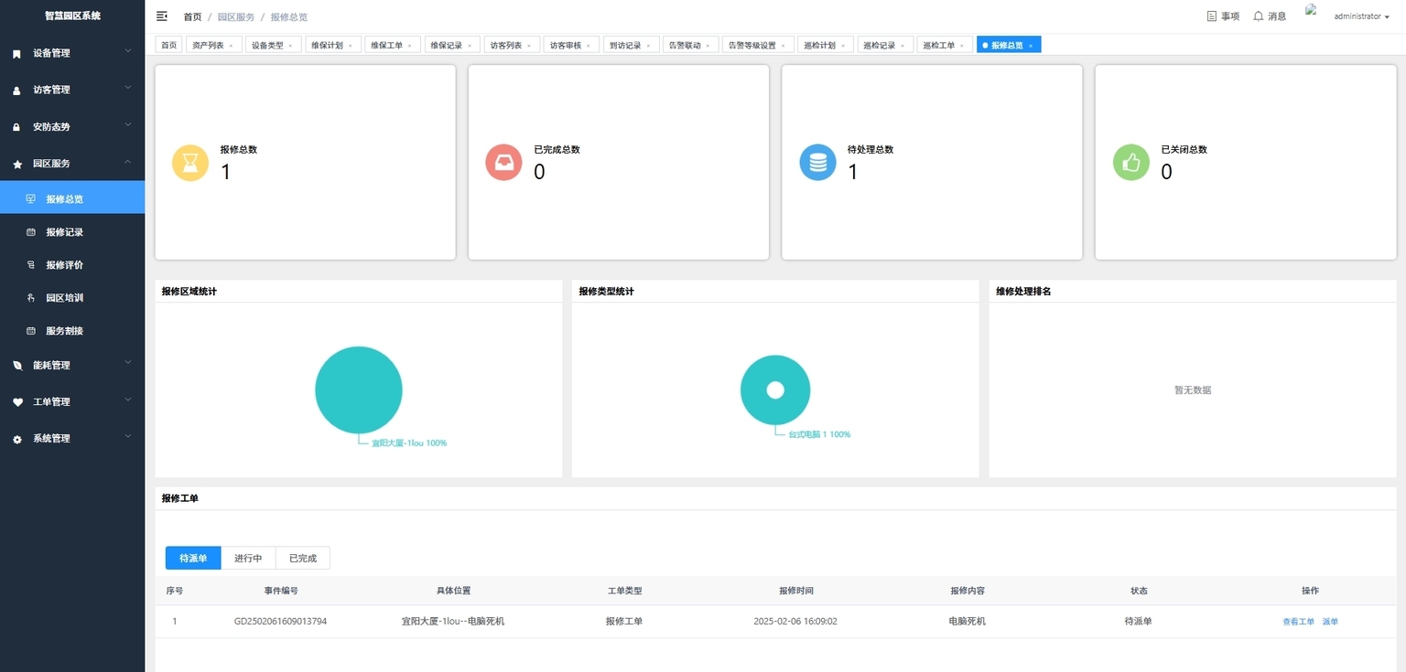Select the 已完成 work order filter
Viewport: 1406px width, 672px height.
(x=303, y=558)
